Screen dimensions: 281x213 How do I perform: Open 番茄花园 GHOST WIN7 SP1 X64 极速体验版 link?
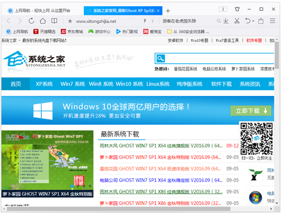[160, 169]
